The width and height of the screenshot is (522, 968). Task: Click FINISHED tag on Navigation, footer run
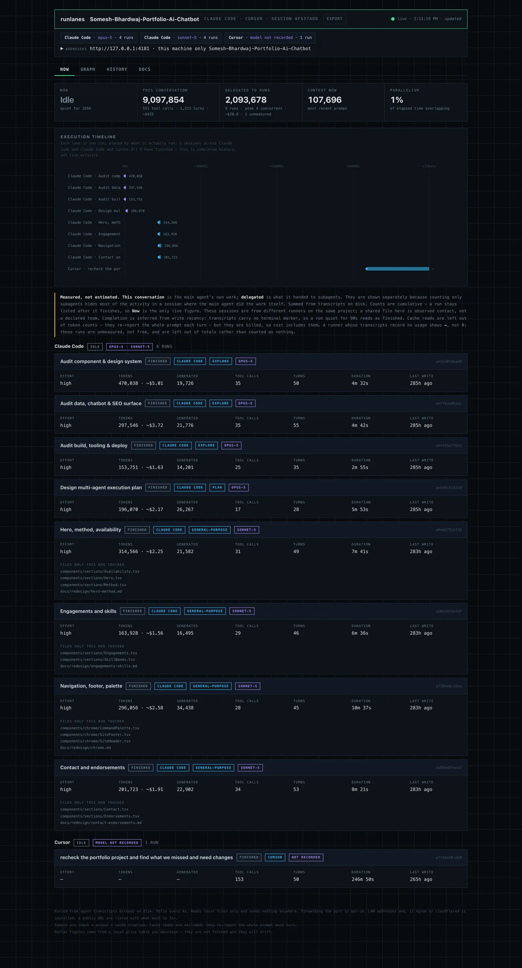(138, 686)
